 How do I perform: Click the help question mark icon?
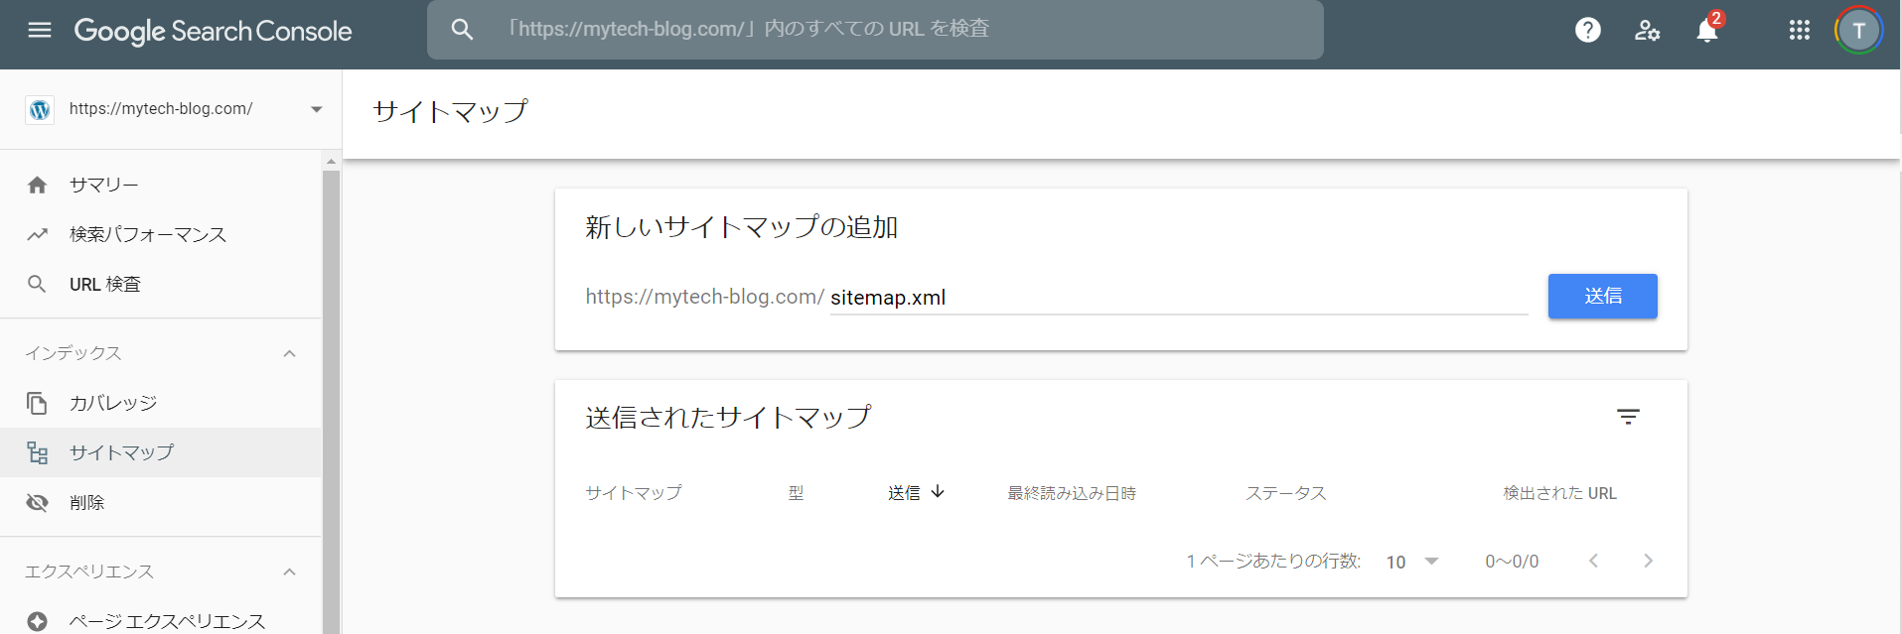point(1587,30)
